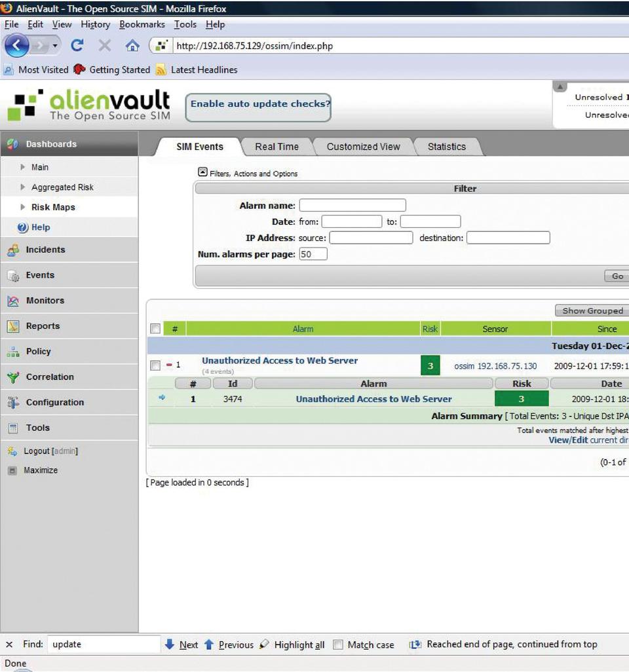The image size is (629, 672).
Task: Click the Highlight all marker icon
Action: coord(265,644)
